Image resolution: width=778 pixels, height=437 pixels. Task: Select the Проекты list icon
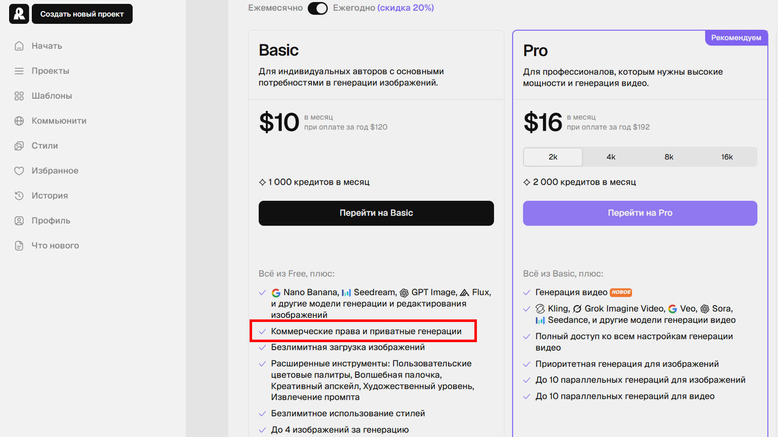click(19, 71)
